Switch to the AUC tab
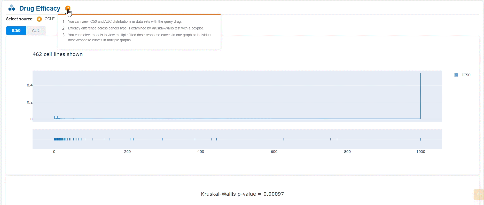 point(36,30)
